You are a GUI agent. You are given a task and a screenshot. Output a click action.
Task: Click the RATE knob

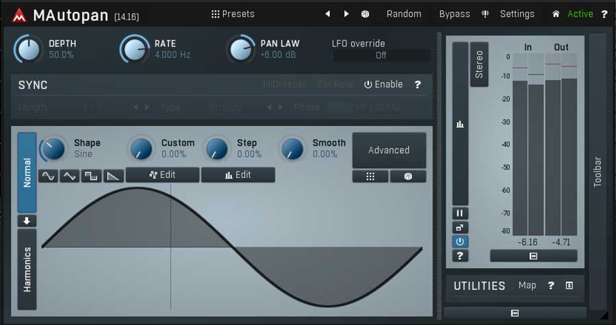tap(134, 49)
